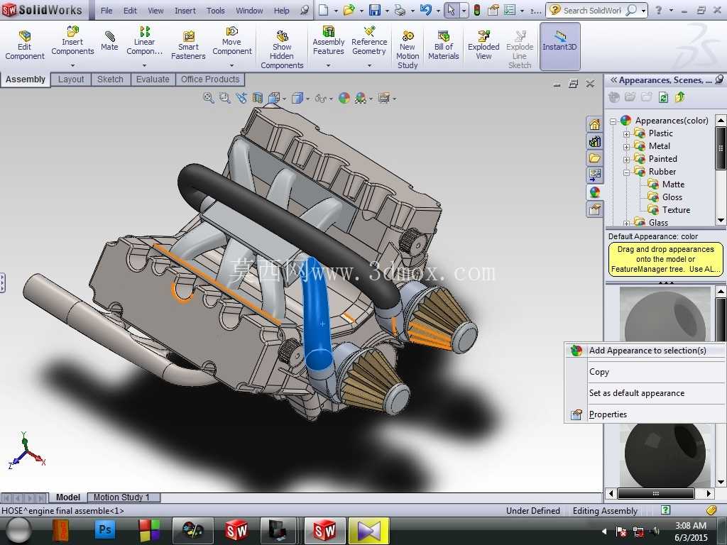Open Design Library task pane icon
Image resolution: width=727 pixels, height=545 pixels.
pyautogui.click(x=595, y=141)
